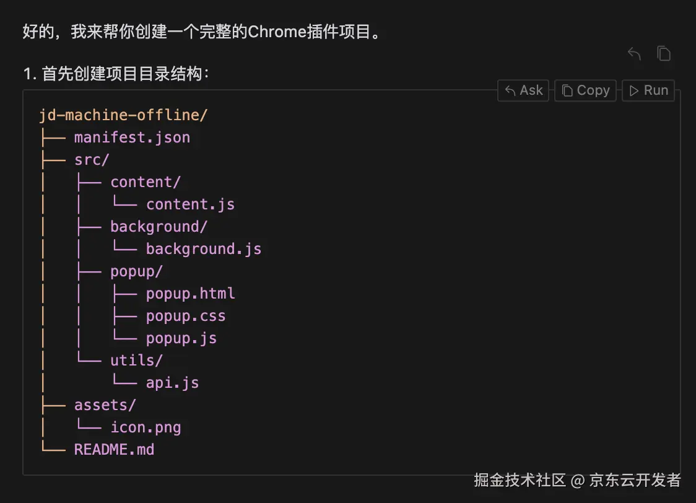Run the code block with the Run button
The height and width of the screenshot is (503, 696).
(648, 90)
